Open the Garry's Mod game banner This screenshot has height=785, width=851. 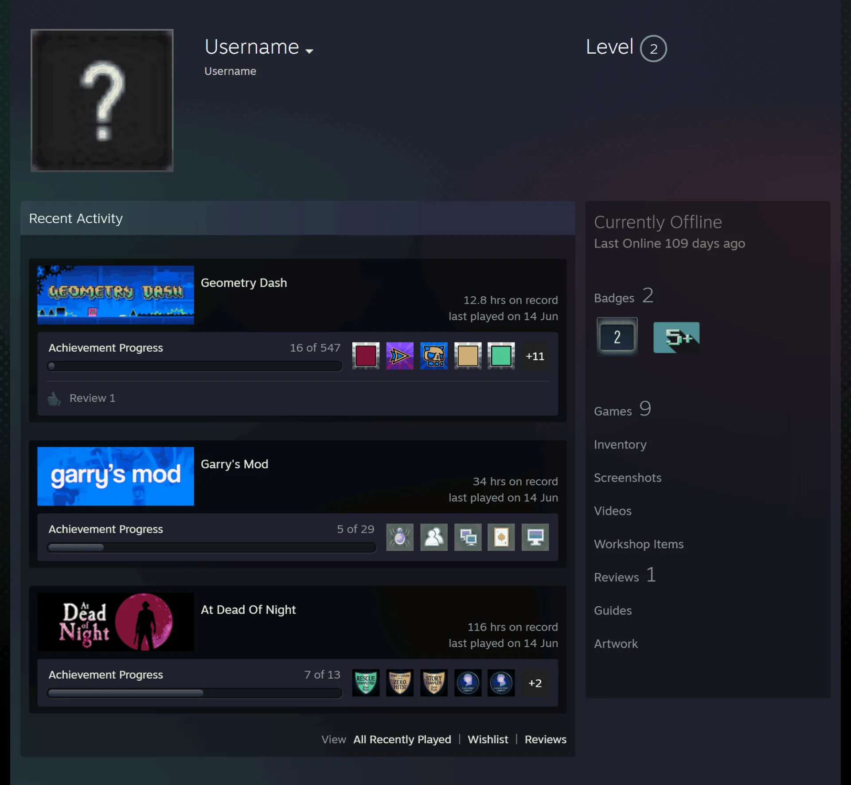point(116,476)
